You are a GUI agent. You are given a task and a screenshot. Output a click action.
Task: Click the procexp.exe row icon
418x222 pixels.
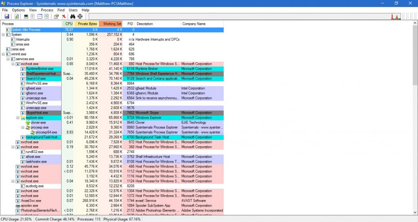point(28,127)
